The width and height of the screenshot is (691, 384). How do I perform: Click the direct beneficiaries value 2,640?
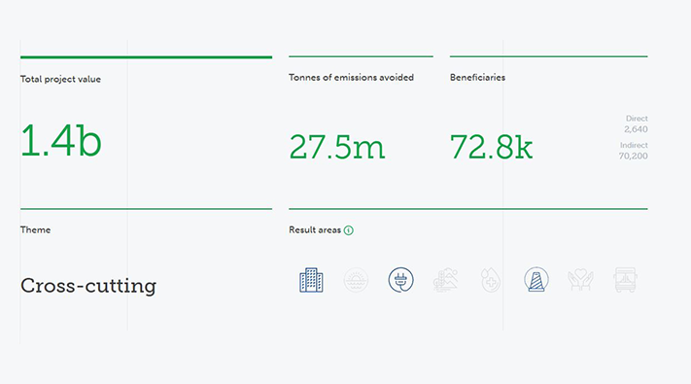[x=636, y=129]
